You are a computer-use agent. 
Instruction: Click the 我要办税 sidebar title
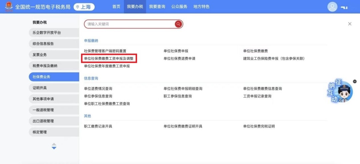39,22
